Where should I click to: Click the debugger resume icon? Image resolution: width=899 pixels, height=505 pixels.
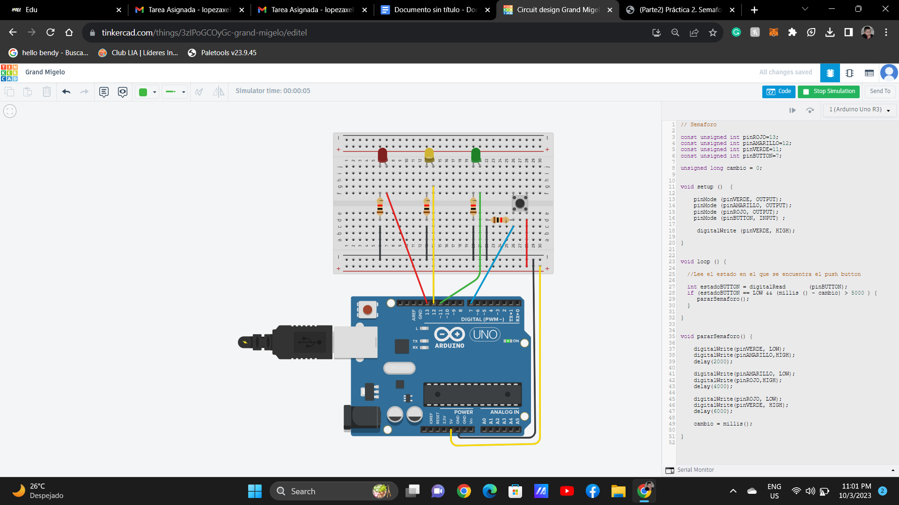pyautogui.click(x=792, y=110)
